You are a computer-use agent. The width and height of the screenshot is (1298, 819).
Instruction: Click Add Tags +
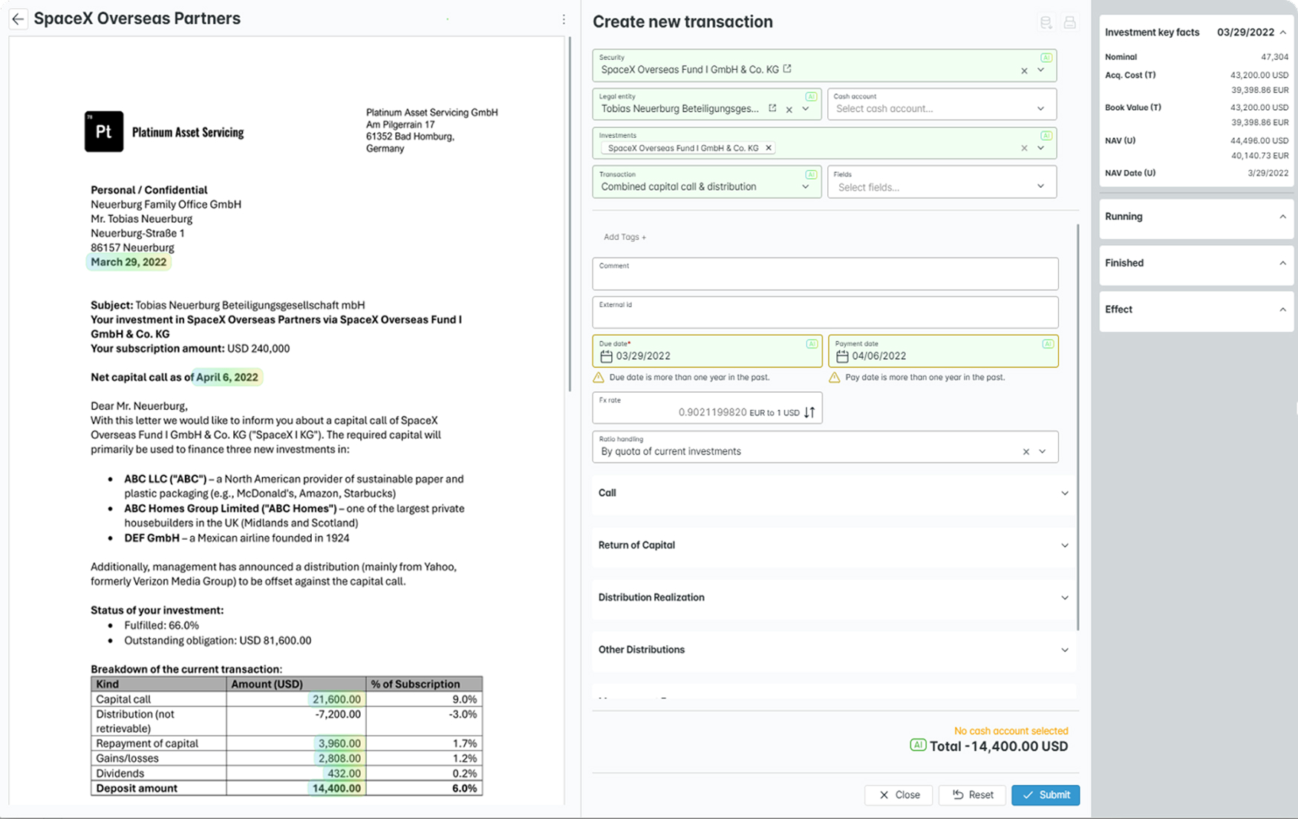pyautogui.click(x=624, y=237)
